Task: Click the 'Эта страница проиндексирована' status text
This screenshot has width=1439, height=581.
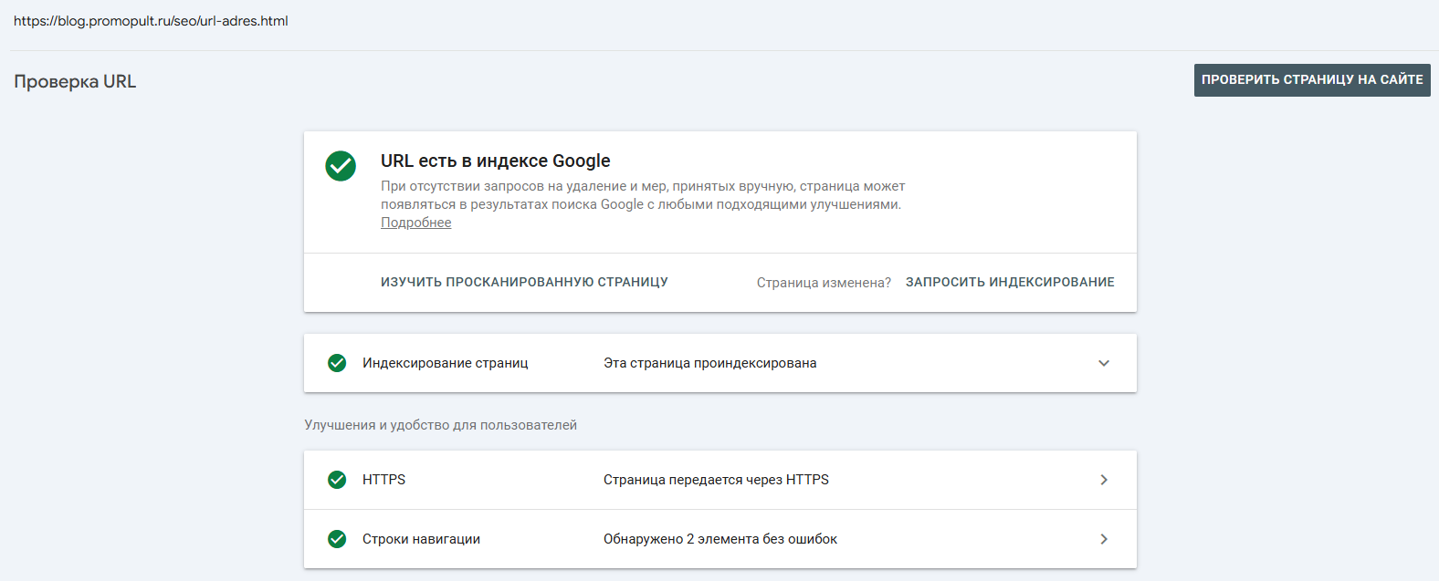Action: pos(709,363)
